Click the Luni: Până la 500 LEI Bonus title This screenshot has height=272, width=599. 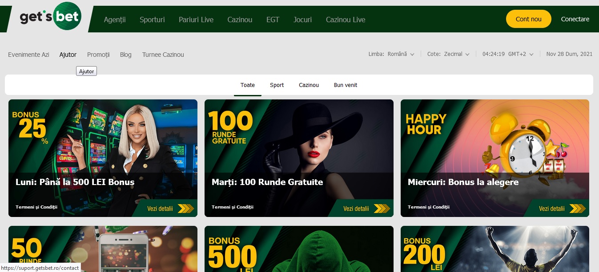tap(75, 182)
